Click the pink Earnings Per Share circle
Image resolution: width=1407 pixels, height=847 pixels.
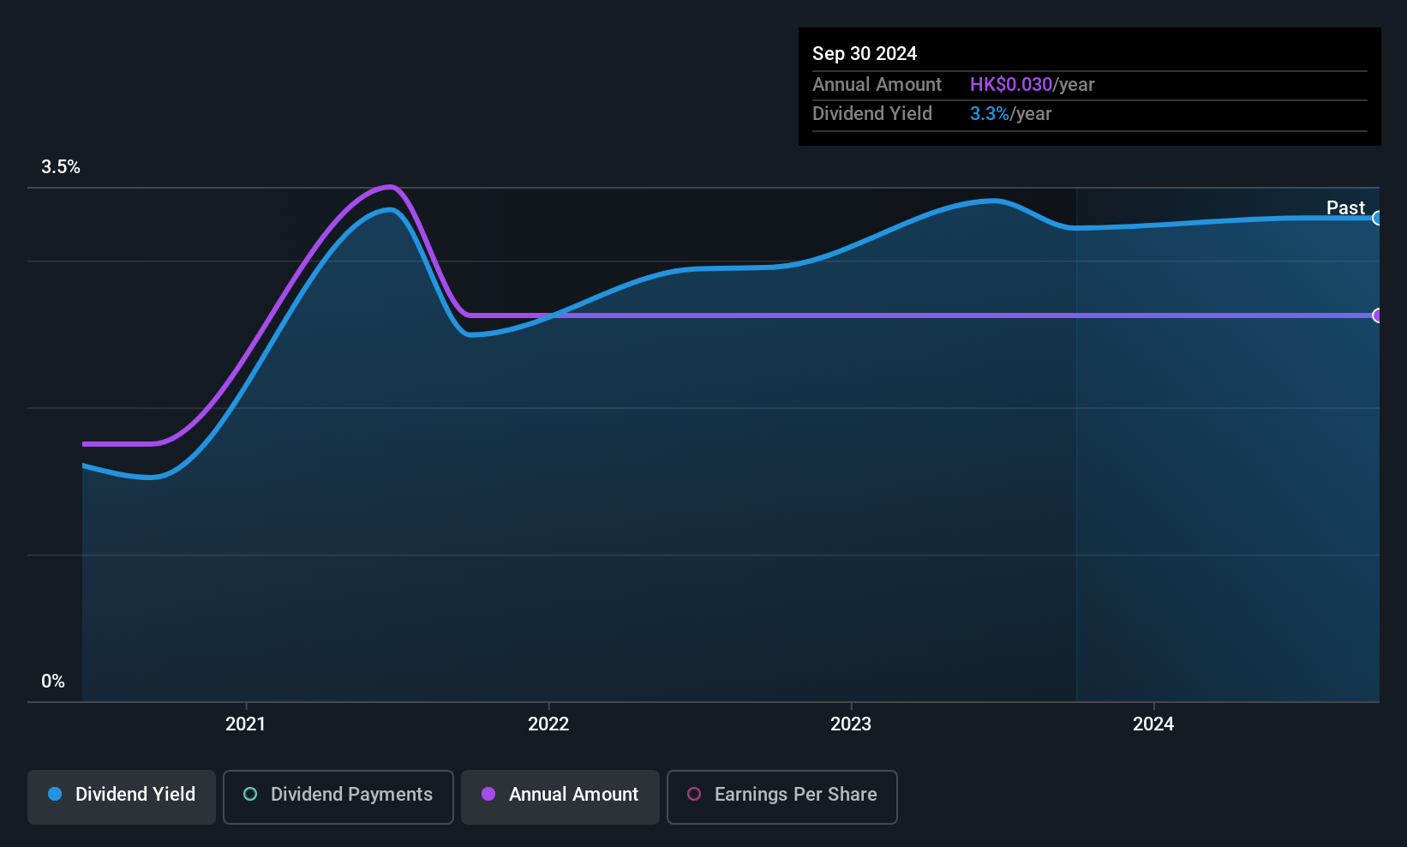pos(694,794)
